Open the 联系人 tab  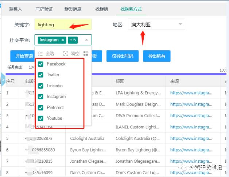pos(15,9)
